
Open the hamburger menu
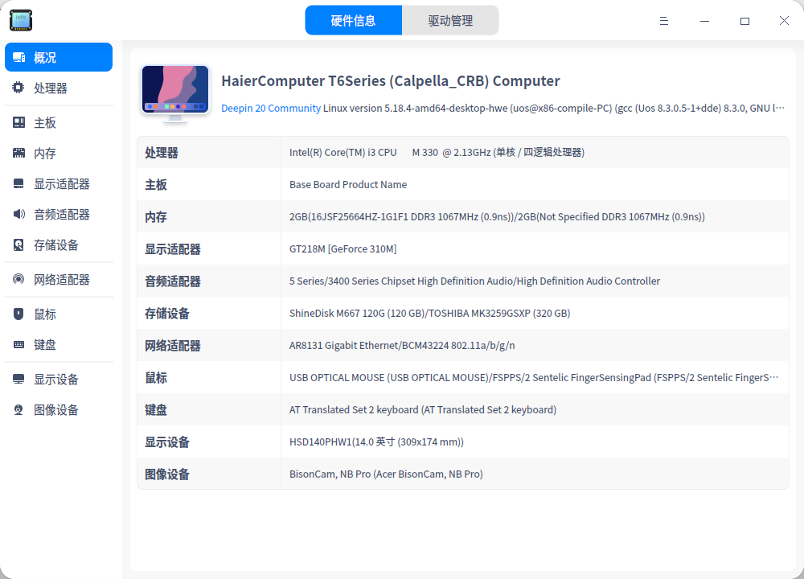click(x=664, y=21)
